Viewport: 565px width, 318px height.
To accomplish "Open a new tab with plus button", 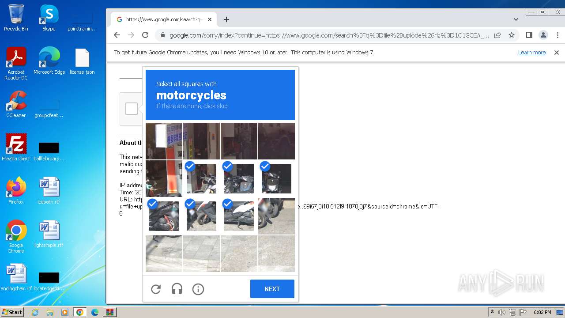I will pyautogui.click(x=226, y=19).
